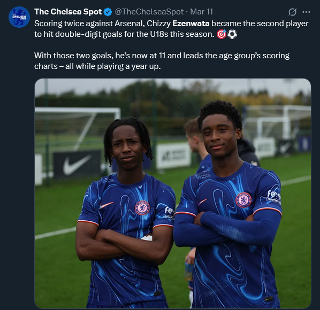The width and height of the screenshot is (320, 310).
Task: Click the dart target emoji
Action: [222, 34]
